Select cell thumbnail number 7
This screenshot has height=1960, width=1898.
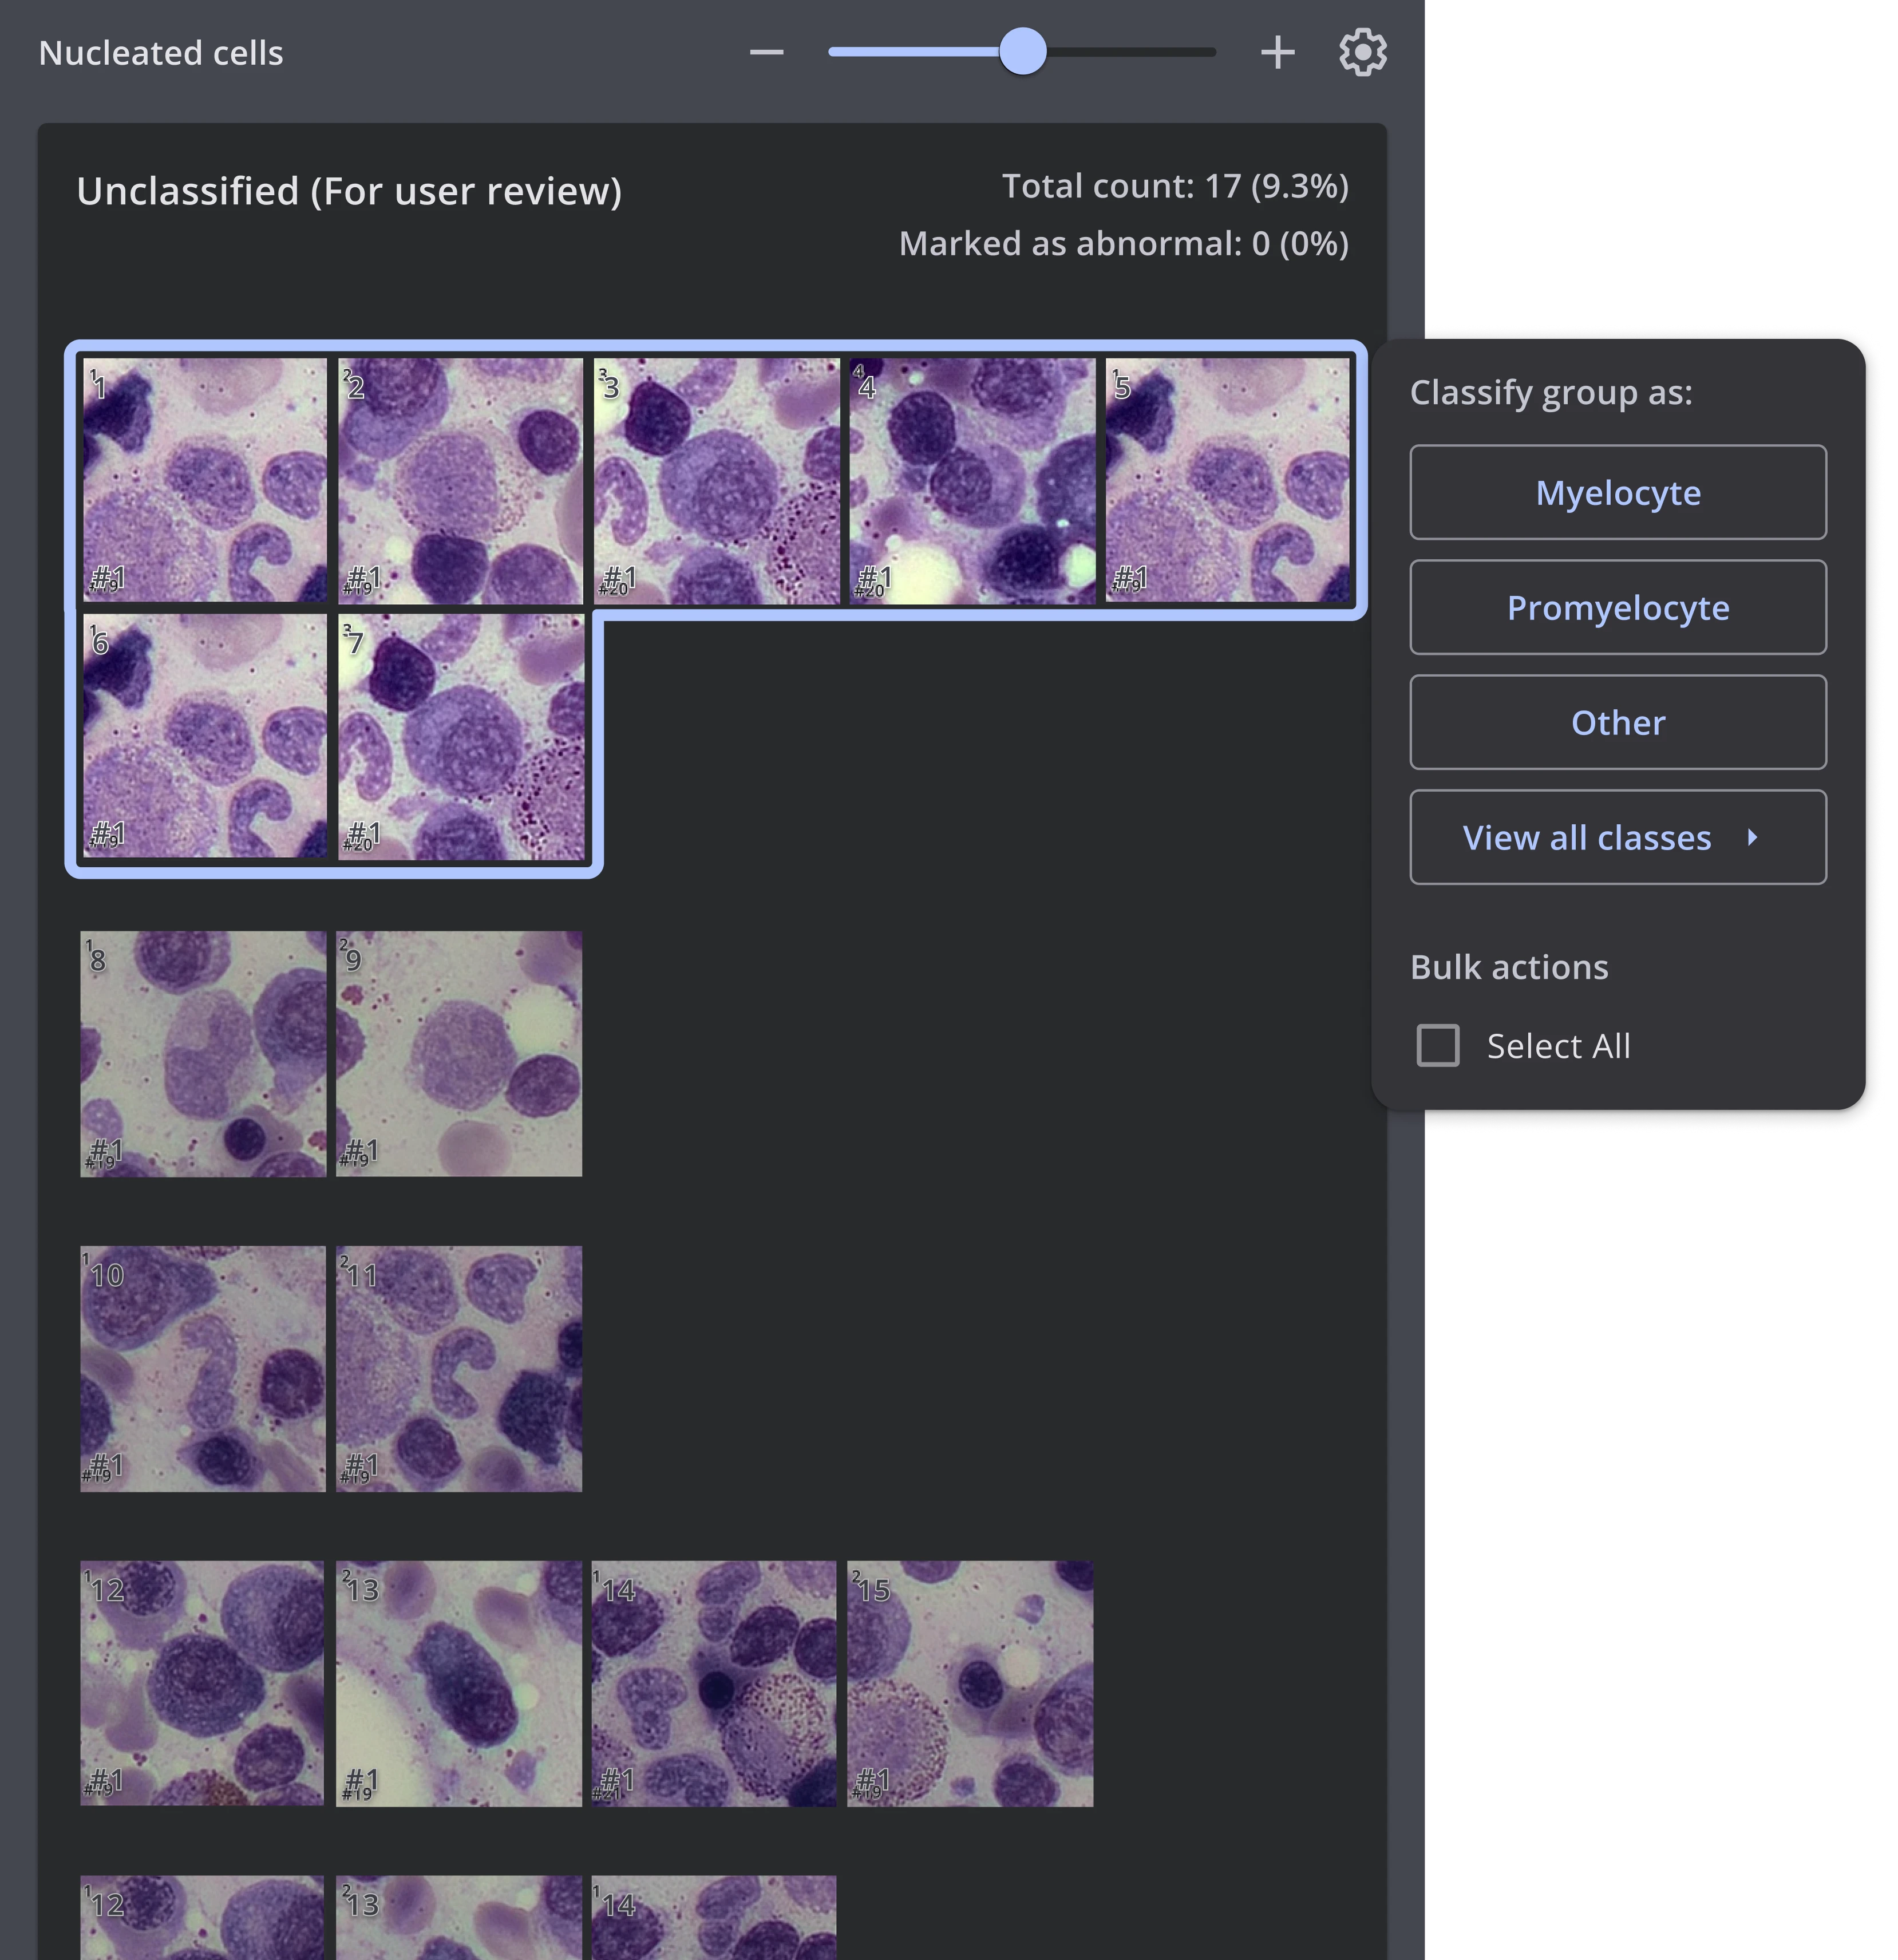460,737
